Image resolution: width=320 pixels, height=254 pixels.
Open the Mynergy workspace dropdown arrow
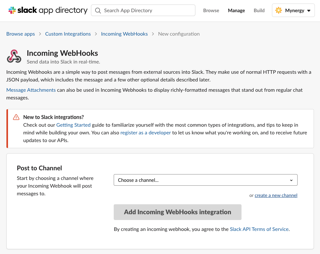[x=309, y=11]
